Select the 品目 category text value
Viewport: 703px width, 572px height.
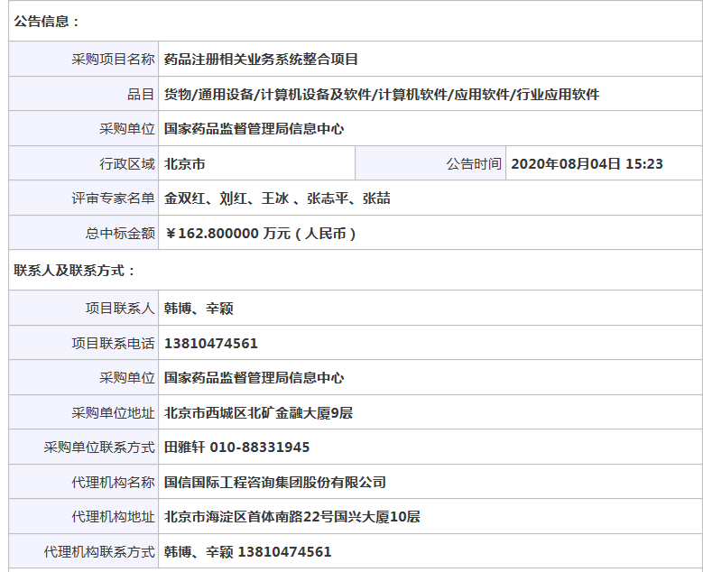tap(382, 94)
